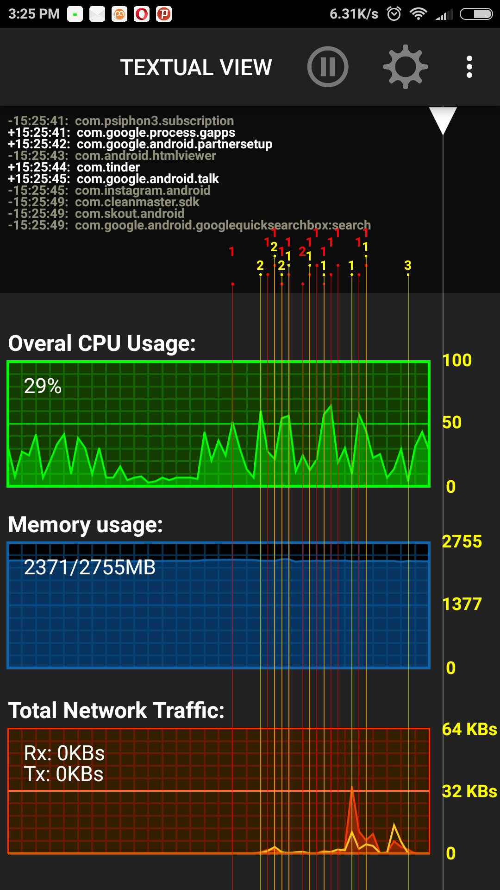Open the three-dot overflow menu
Image resolution: width=500 pixels, height=890 pixels.
click(x=469, y=67)
